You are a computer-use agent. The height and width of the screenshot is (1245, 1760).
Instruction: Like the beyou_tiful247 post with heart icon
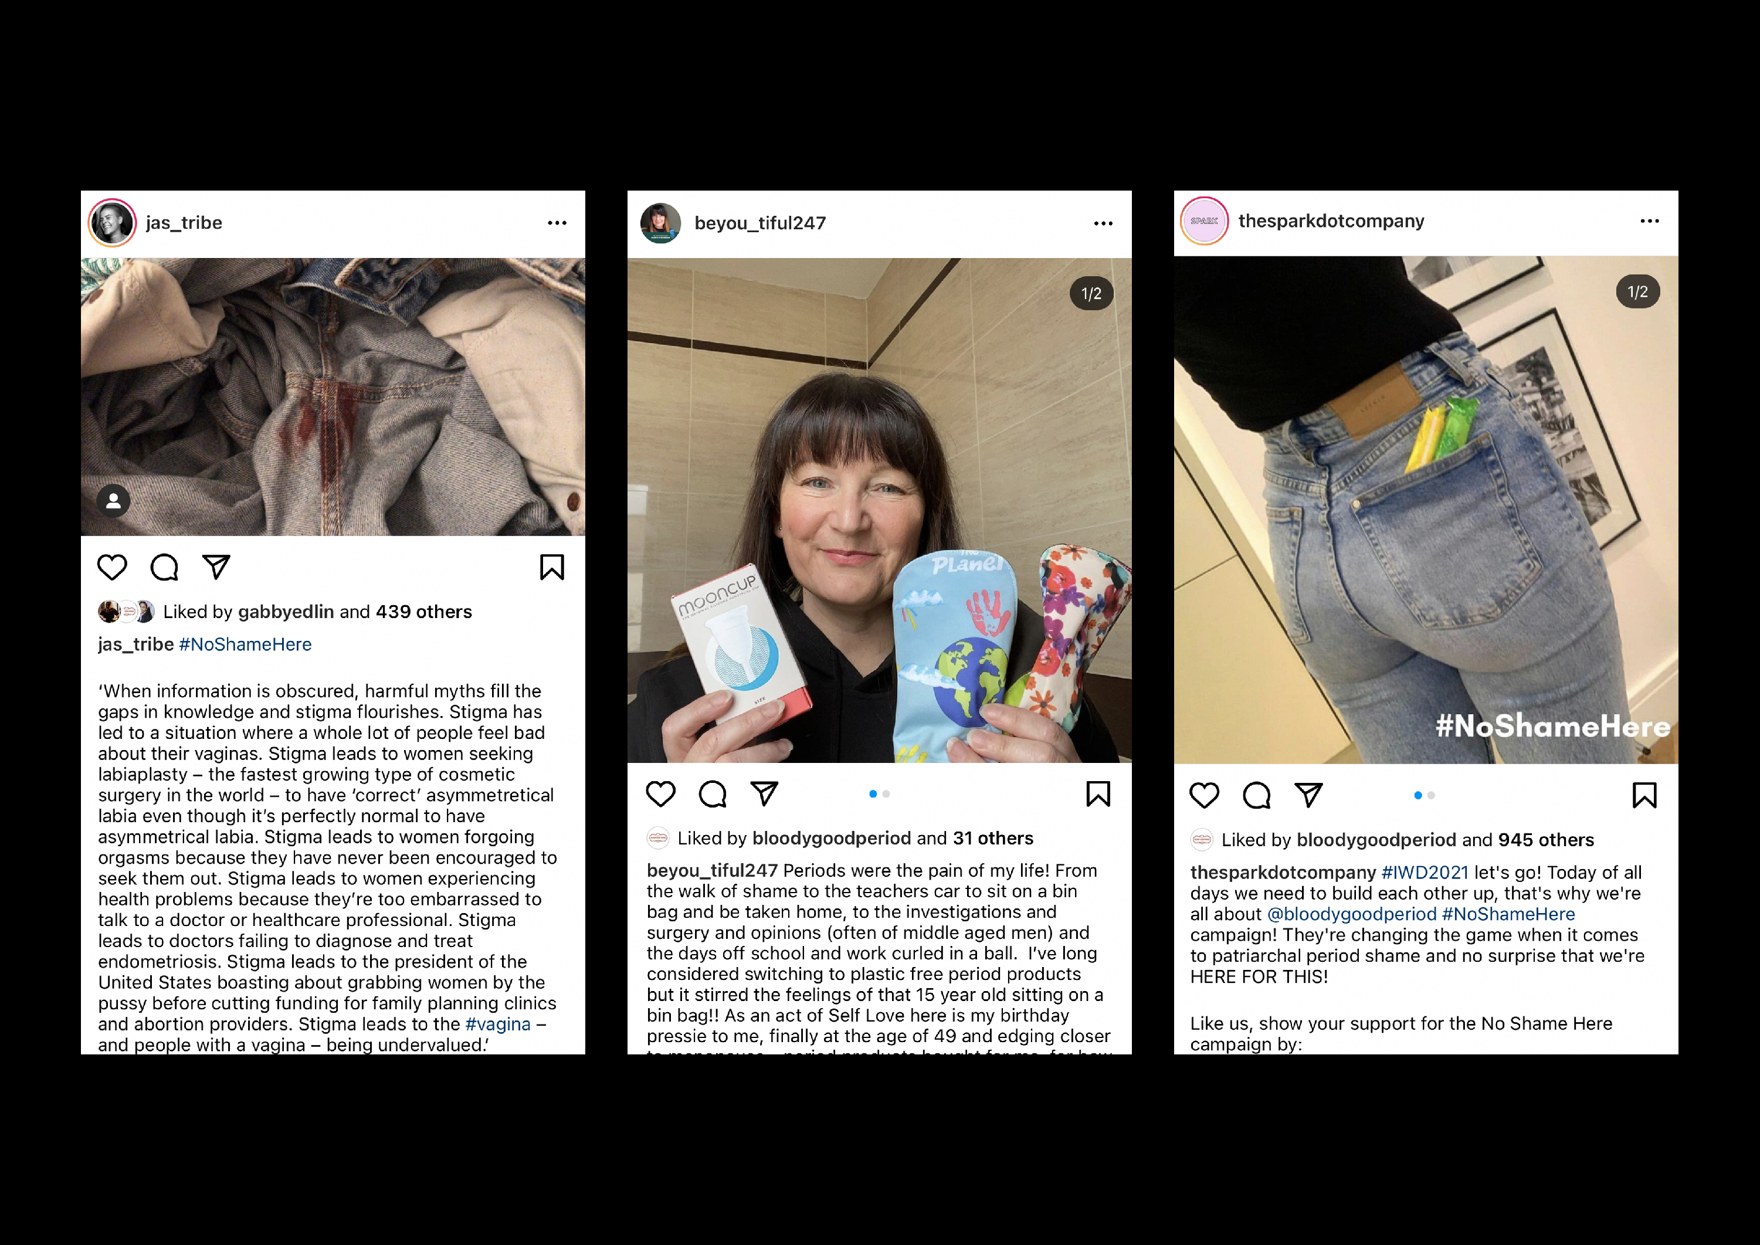(x=661, y=793)
